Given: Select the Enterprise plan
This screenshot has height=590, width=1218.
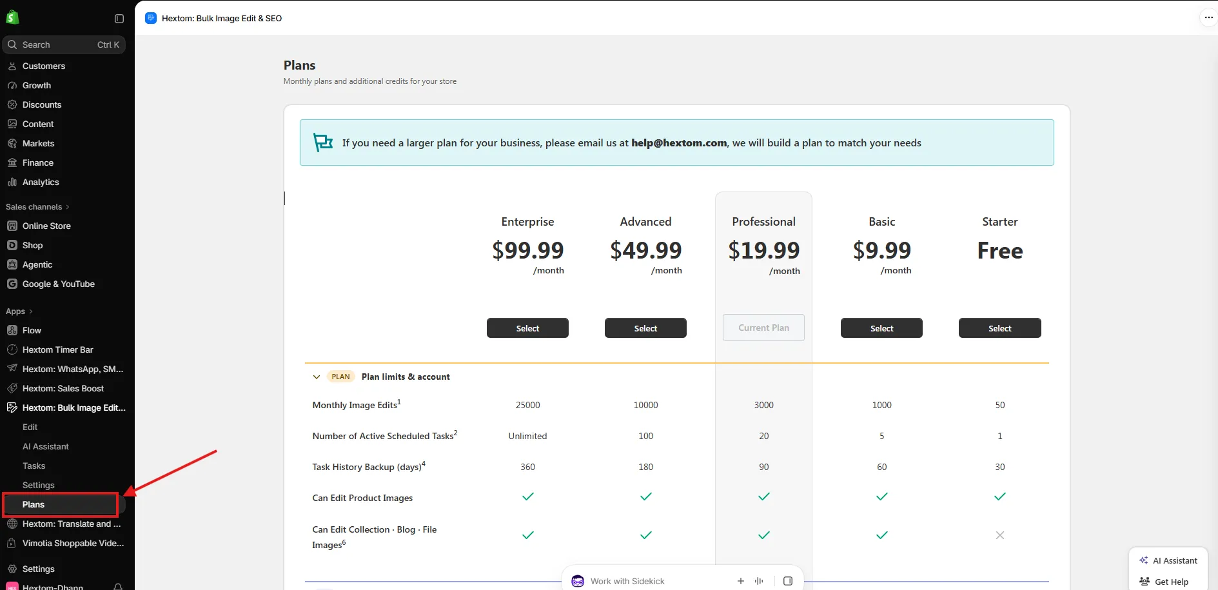Looking at the screenshot, I should [527, 328].
